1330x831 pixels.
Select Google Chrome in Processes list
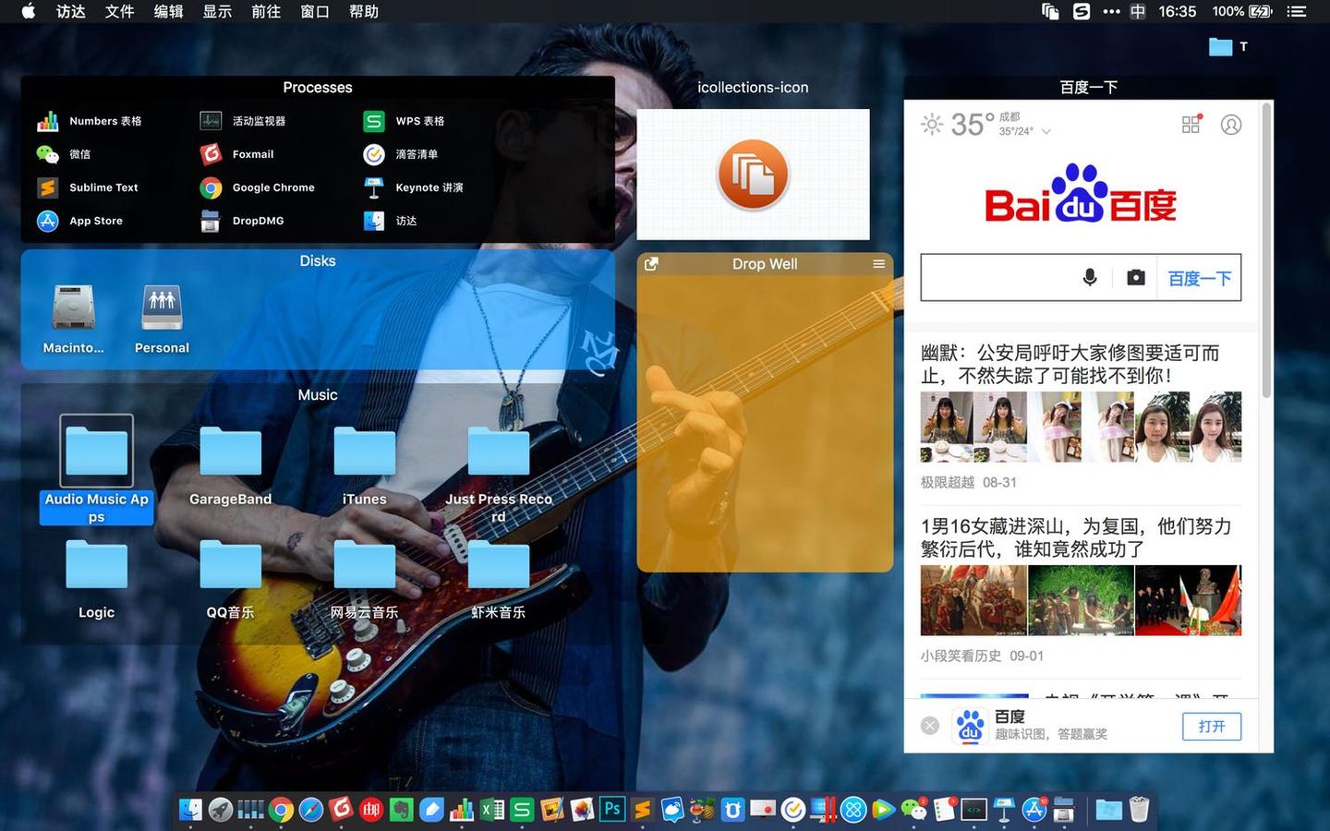coord(258,187)
